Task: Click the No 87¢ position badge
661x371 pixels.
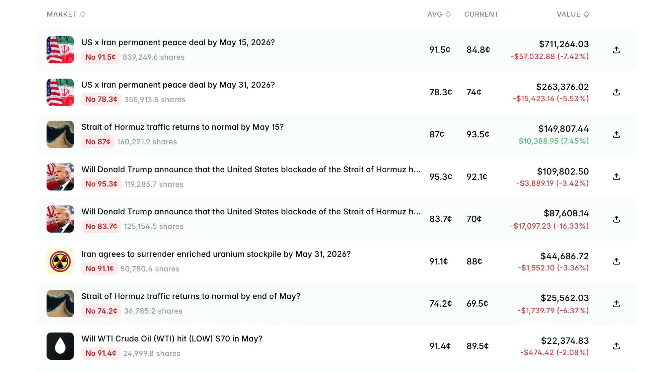Action: [x=98, y=142]
